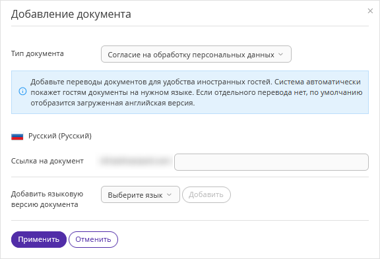380x259 pixels.
Task: Expand the Выберите язык dropdown
Action: click(141, 194)
